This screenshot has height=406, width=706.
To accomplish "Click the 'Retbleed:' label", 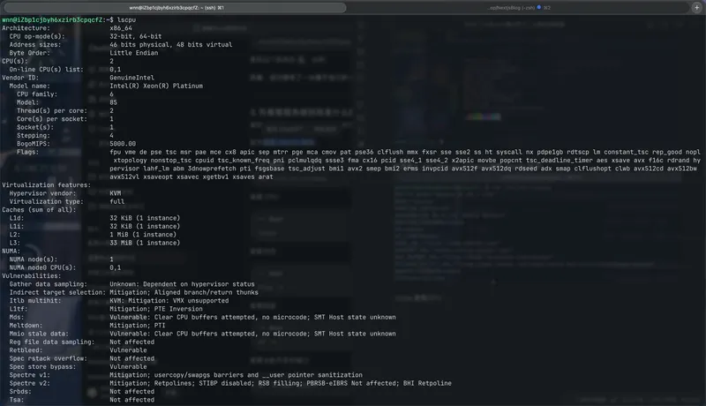I will tap(26, 350).
